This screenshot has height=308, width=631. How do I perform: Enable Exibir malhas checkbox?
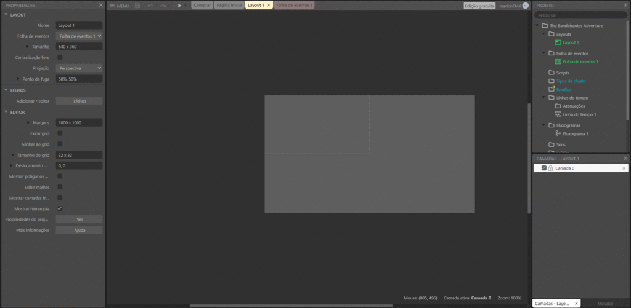(60, 187)
